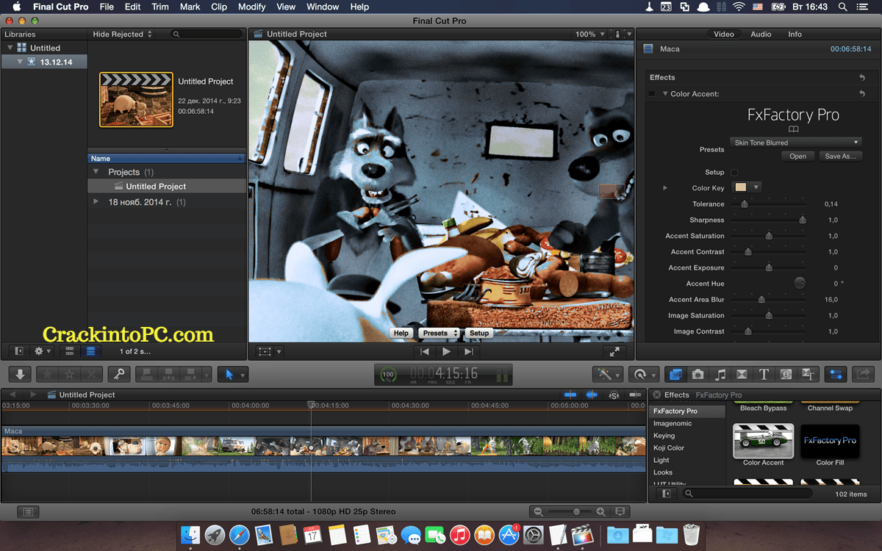
Task: Toggle audio skimming in timeline
Action: tap(592, 395)
